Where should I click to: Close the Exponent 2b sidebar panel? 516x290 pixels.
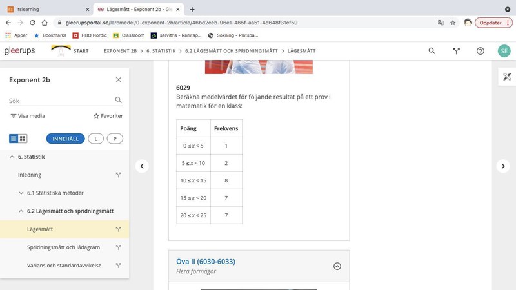tap(118, 80)
